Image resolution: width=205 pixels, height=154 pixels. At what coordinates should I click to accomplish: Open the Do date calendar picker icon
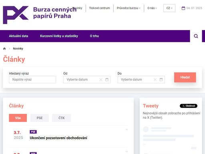click(x=161, y=80)
